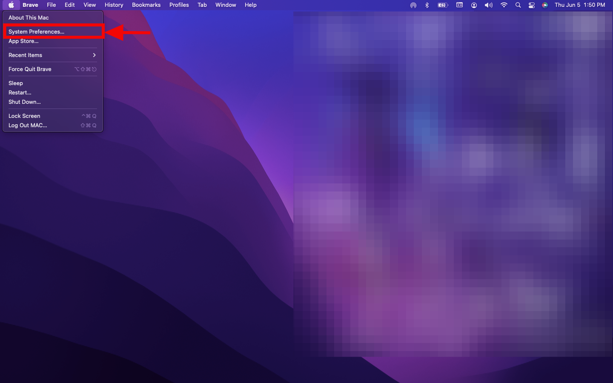Open the user account switching icon
Image resolution: width=613 pixels, height=383 pixels.
[x=474, y=5]
